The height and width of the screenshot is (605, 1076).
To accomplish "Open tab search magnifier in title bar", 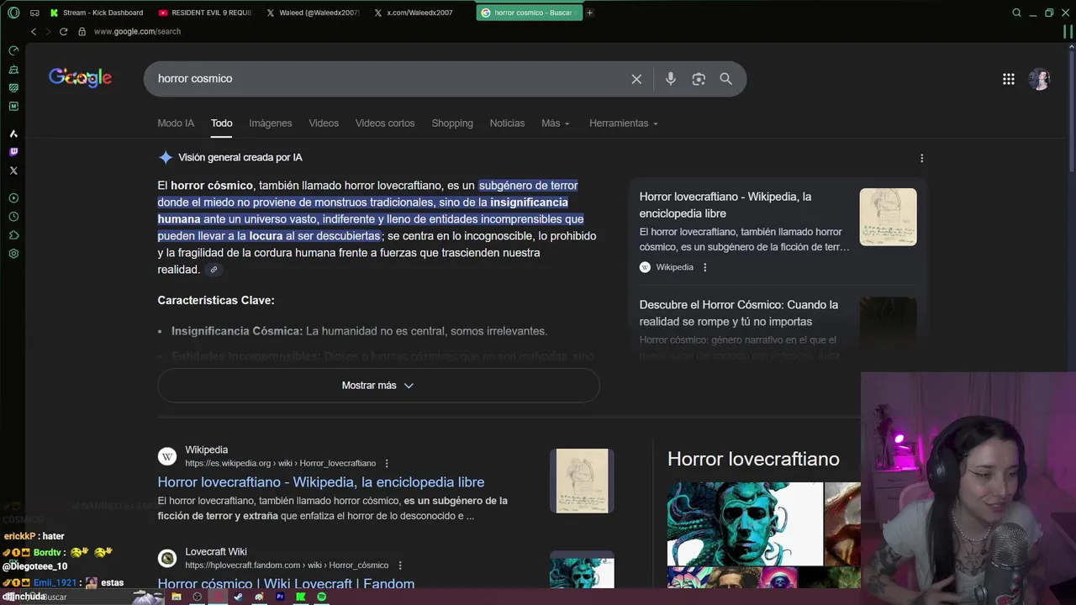I will (x=1016, y=13).
